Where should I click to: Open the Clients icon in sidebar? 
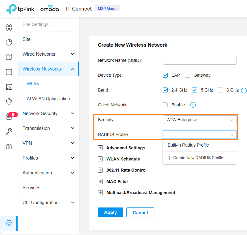point(9,87)
